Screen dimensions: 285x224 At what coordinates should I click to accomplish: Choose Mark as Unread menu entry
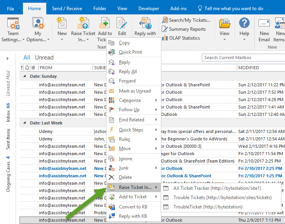135,91
